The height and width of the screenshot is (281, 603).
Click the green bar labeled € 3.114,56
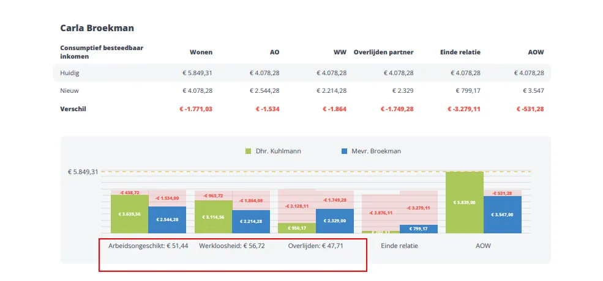click(214, 216)
